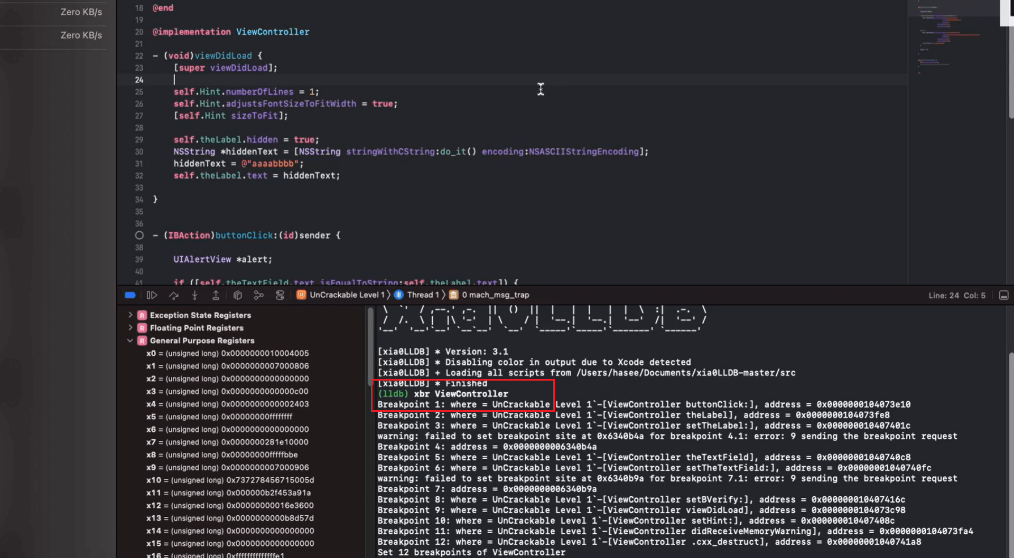Click the '(void)viewDidLoad' method declaration
Screen dimensions: 1014x558
[208, 55]
